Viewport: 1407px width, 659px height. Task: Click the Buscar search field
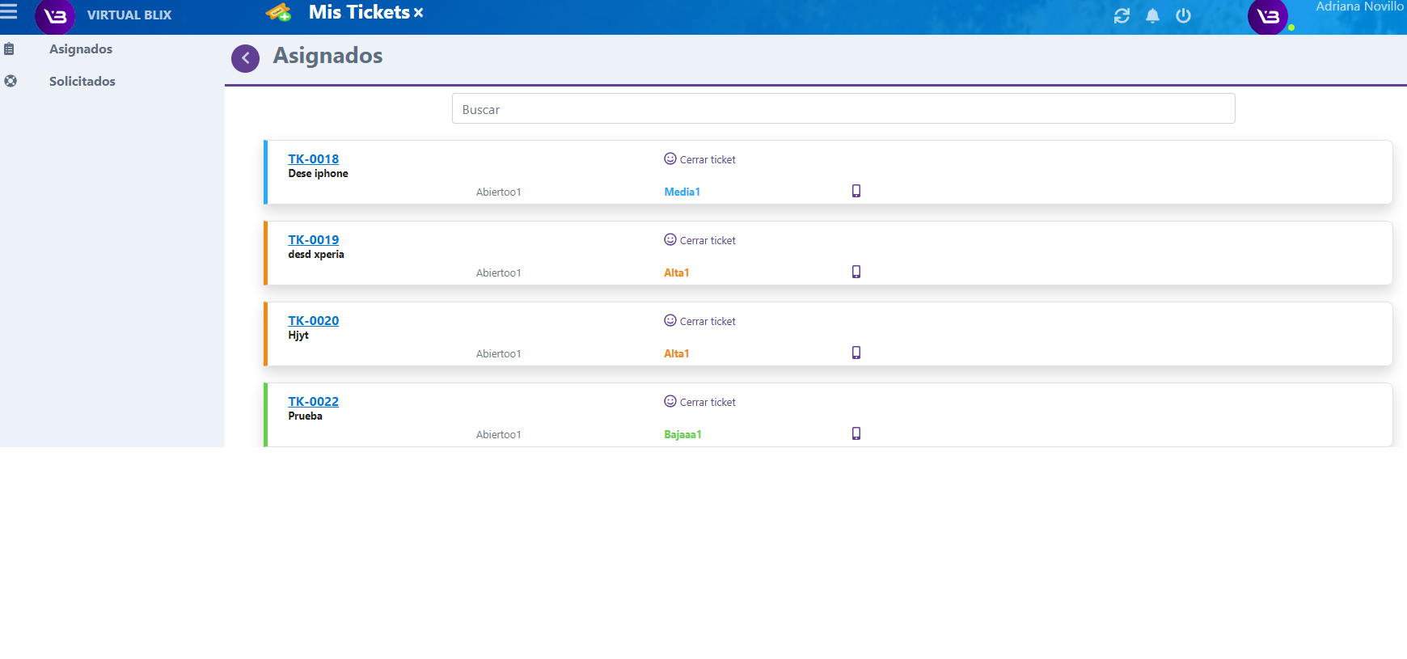click(x=843, y=109)
